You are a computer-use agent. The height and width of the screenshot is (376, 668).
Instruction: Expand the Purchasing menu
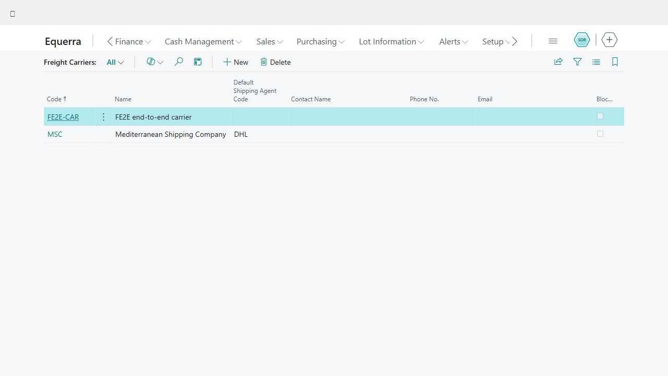click(320, 41)
